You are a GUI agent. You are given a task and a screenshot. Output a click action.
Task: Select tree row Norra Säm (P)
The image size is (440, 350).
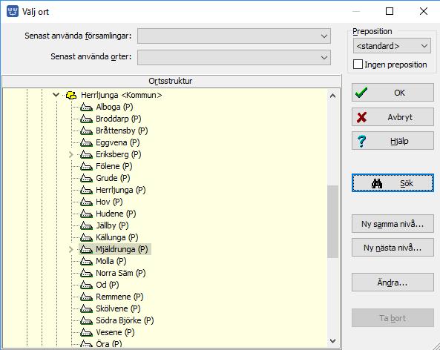click(121, 273)
